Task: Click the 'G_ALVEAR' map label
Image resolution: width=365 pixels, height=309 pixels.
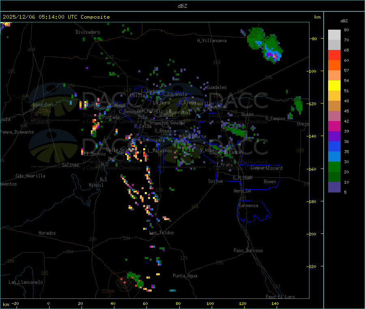Action: point(243,178)
